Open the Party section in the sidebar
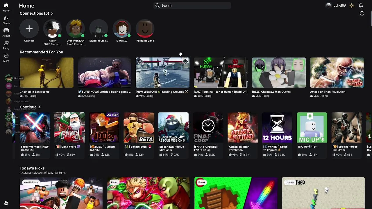Screen dimensions: 372x209 click(x=6, y=45)
